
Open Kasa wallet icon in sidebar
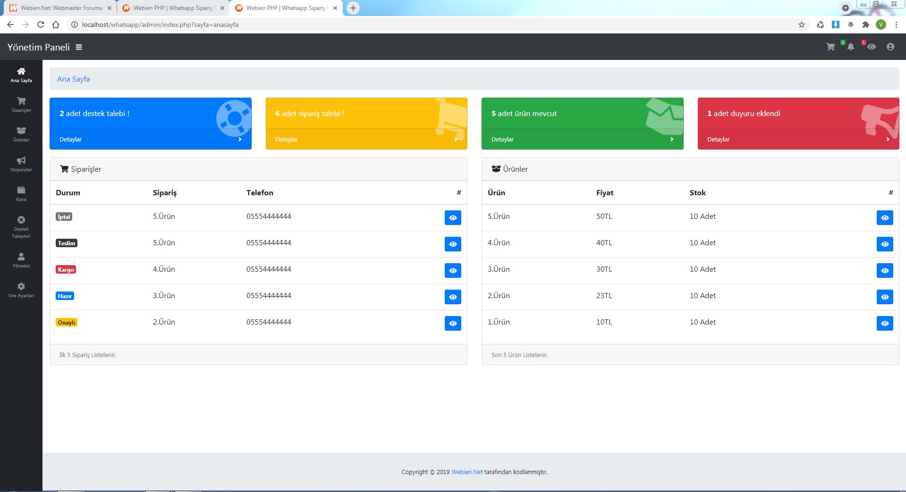tap(21, 194)
